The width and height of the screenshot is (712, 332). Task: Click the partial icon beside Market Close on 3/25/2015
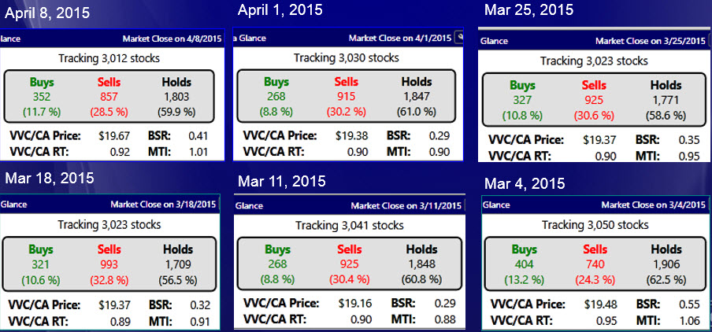pos(710,41)
